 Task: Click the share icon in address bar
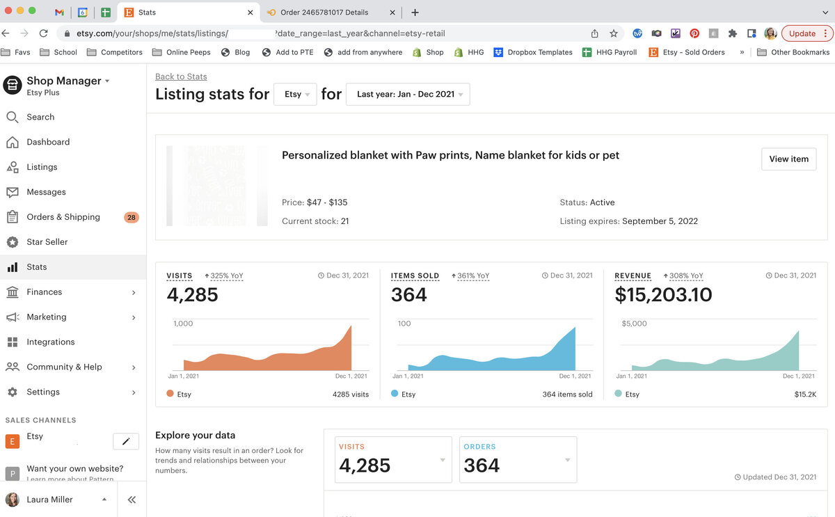click(595, 33)
